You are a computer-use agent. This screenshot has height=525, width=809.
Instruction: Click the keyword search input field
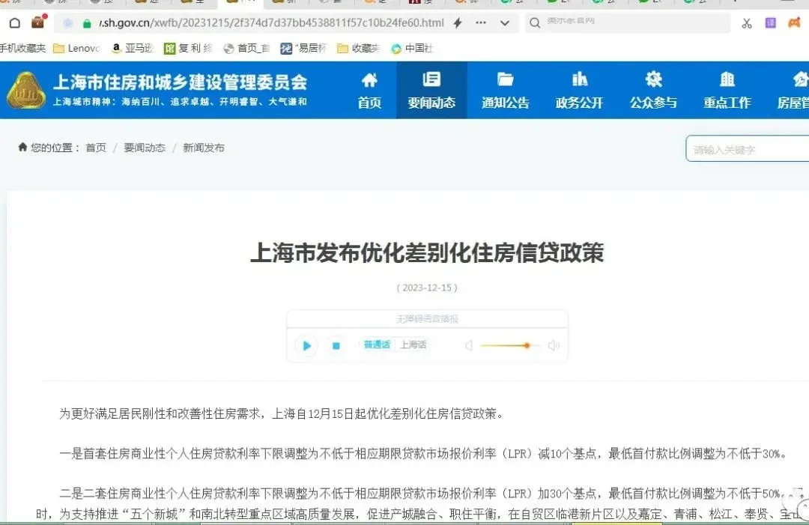[749, 149]
